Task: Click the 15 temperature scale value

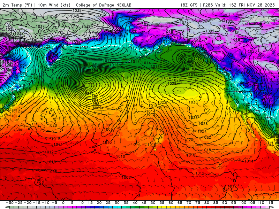Action: click(90, 203)
